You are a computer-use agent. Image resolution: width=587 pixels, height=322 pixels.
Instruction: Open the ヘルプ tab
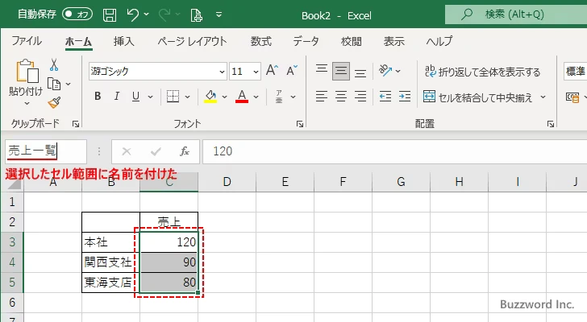coord(439,41)
